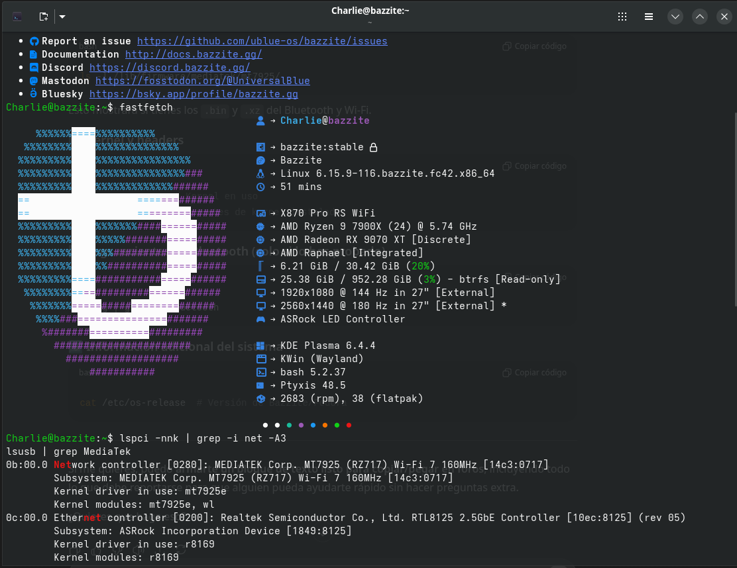737x568 pixels.
Task: Click the image icon beside bazzite:stable
Action: tap(260, 148)
